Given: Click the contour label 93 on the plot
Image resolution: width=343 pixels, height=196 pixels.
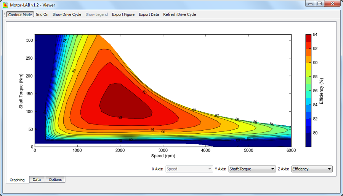Looking at the screenshot, I should click(120, 117).
